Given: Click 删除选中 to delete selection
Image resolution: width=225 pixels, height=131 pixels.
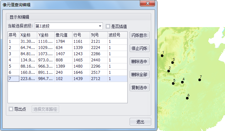Looking at the screenshot, I should tap(139, 61).
